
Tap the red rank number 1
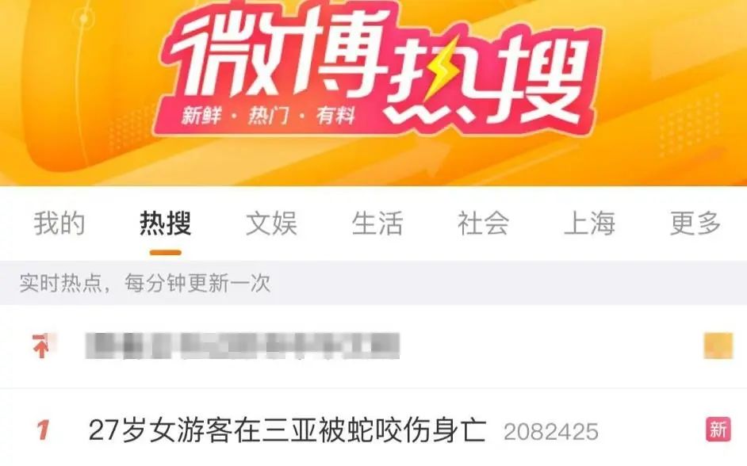click(43, 430)
